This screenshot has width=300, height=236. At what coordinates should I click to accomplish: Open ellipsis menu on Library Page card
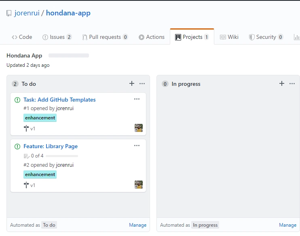click(137, 146)
